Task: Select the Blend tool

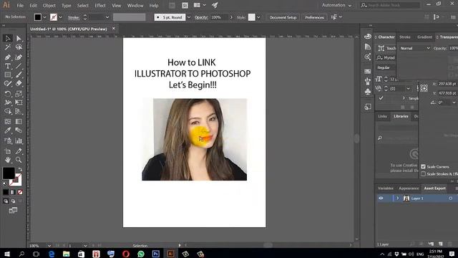Action: coord(19,130)
